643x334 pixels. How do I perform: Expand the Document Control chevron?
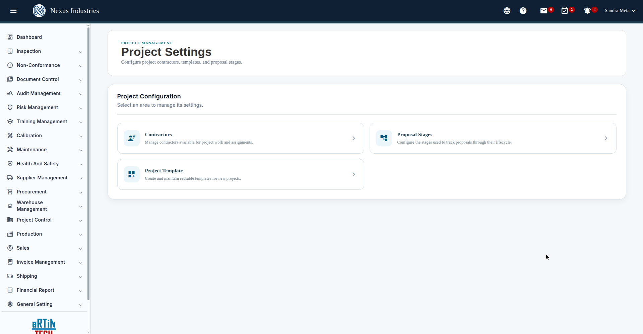tap(81, 80)
